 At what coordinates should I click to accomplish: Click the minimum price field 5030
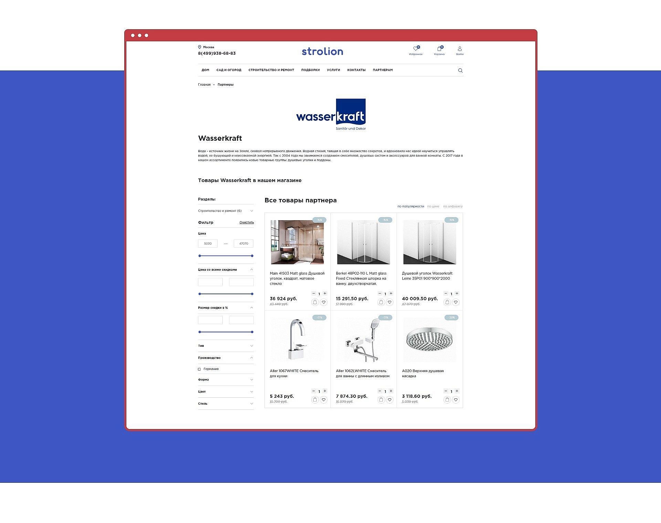pos(208,244)
